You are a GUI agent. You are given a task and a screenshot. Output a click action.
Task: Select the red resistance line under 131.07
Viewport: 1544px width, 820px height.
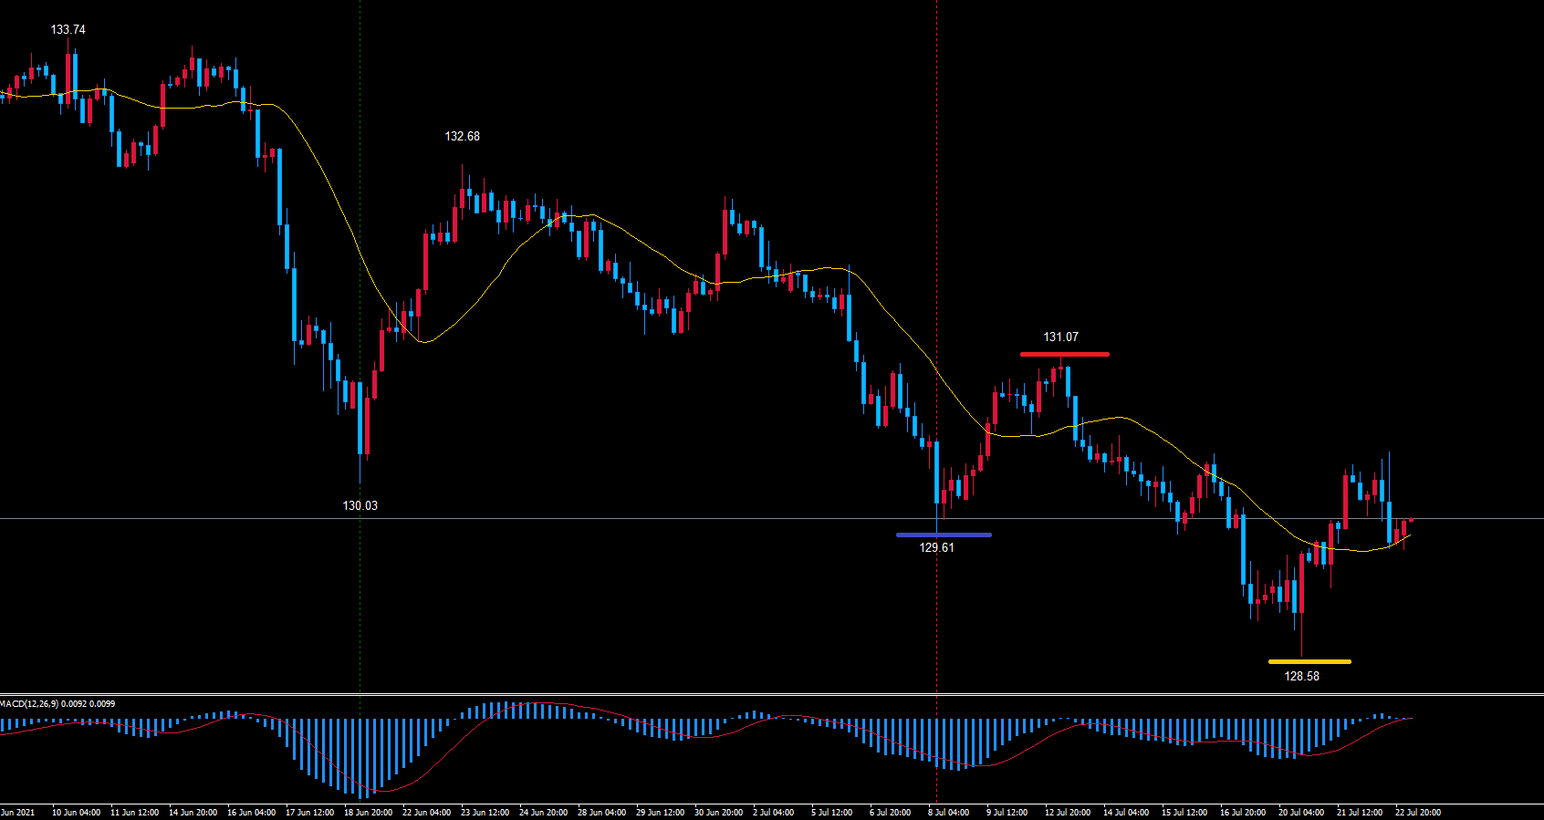tap(1064, 354)
